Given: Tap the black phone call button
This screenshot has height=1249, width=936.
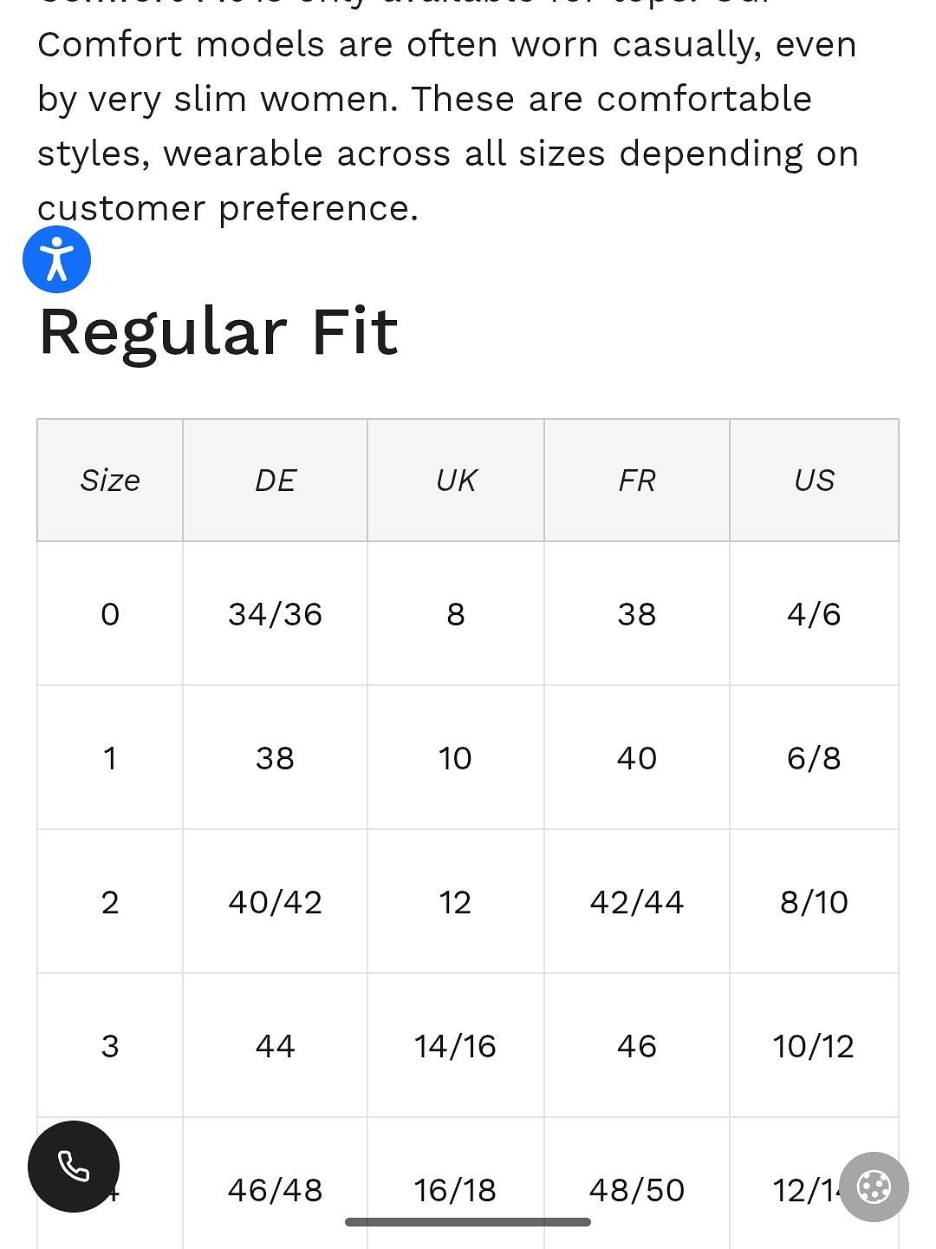Looking at the screenshot, I should click(74, 1167).
